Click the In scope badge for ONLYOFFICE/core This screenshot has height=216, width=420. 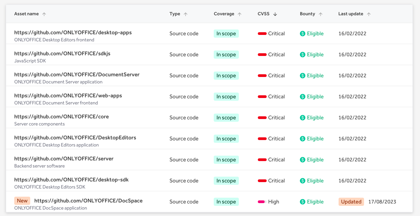[x=226, y=118]
